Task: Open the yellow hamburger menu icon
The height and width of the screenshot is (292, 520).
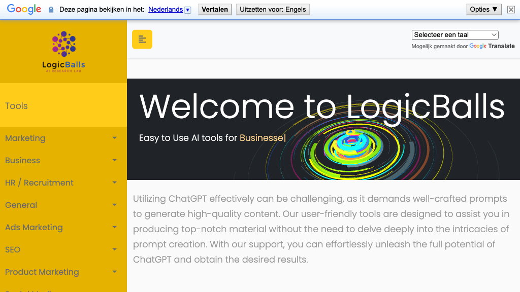Action: 142,39
